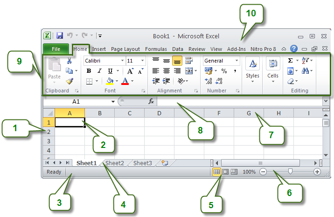Expand the General number format dropdown
Viewport: 334px width, 217px height.
click(237, 61)
